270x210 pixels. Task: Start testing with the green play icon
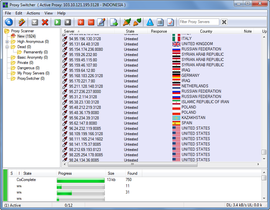[x=57, y=22]
